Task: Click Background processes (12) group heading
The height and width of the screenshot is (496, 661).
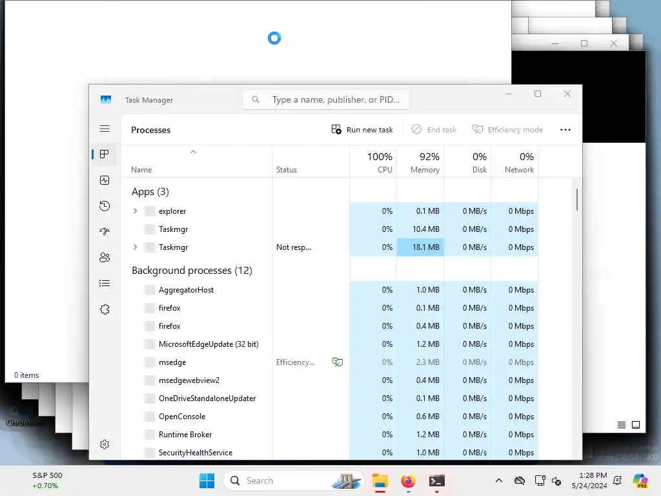Action: 192,271
